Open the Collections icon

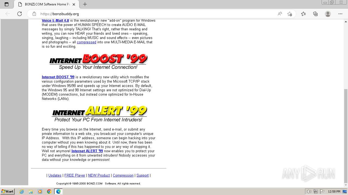click(x=315, y=14)
